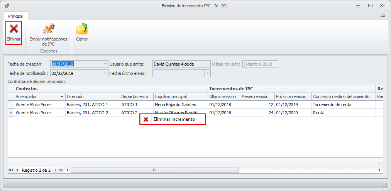
Task: Open Fecha de notificación date dropdown
Action: [105, 73]
